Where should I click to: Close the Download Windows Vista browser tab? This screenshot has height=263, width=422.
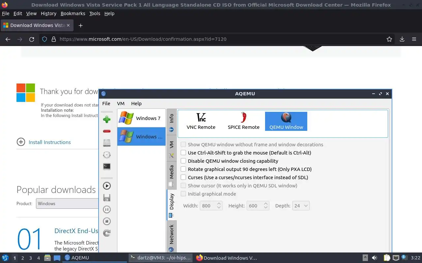[68, 25]
